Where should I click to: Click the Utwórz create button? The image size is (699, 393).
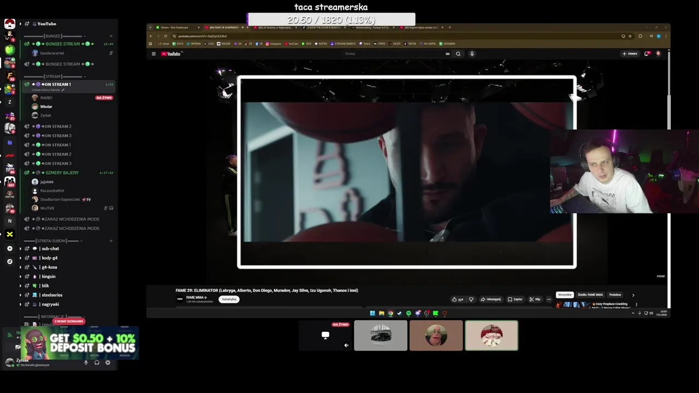pos(630,53)
